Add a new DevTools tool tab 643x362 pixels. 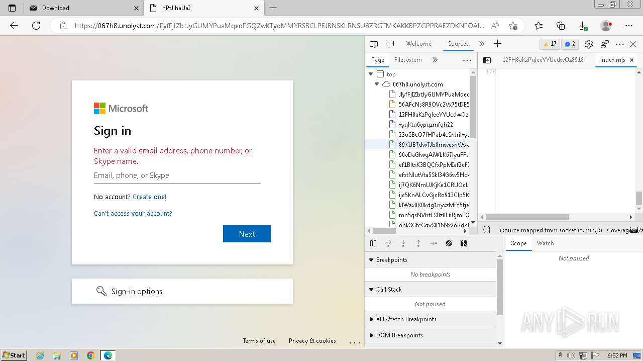pos(497,44)
